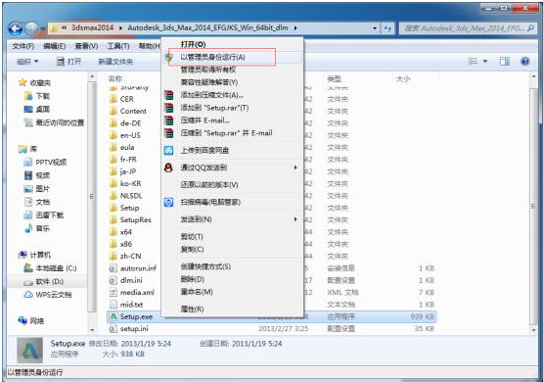Click the 名称 column header

pos(115,79)
